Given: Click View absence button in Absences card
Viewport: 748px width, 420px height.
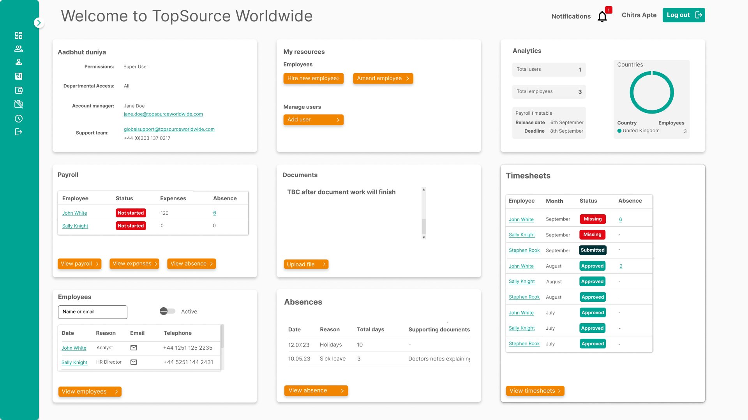Looking at the screenshot, I should point(316,391).
